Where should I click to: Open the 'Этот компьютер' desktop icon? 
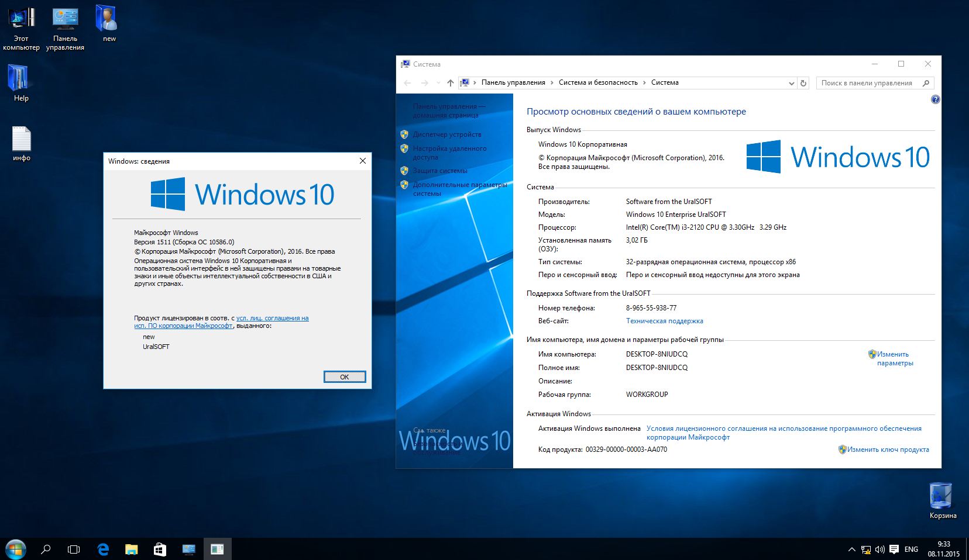coord(21,28)
